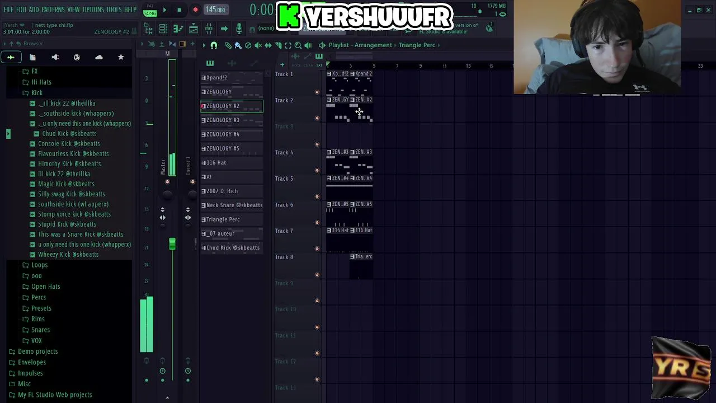This screenshot has height=403, width=716.
Task: Mute Track 5 via its green dot
Action: (317, 196)
